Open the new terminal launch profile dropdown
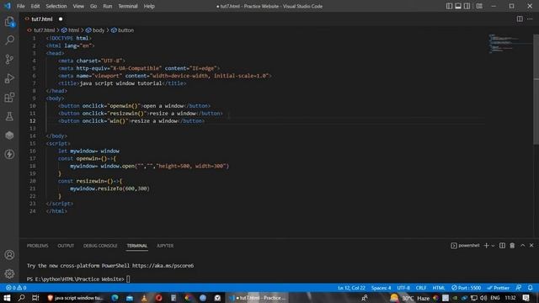The image size is (539, 303). pos(493,245)
